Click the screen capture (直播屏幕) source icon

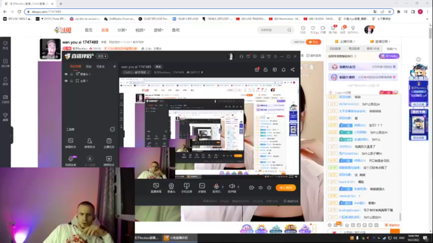tap(156, 188)
